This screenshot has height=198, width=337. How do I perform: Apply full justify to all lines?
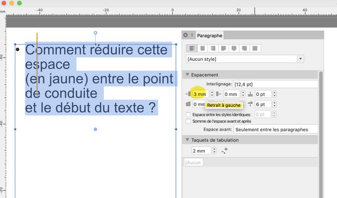[255, 48]
